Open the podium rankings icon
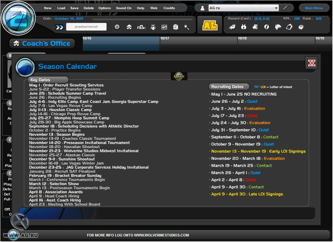 coord(141,27)
